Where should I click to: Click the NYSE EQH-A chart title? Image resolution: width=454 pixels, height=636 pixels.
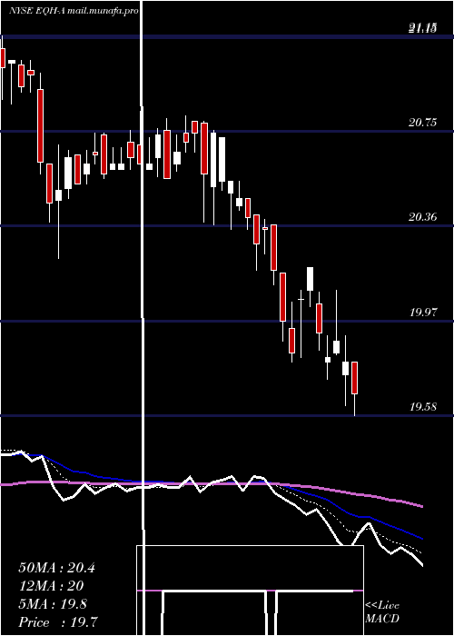click(x=74, y=11)
